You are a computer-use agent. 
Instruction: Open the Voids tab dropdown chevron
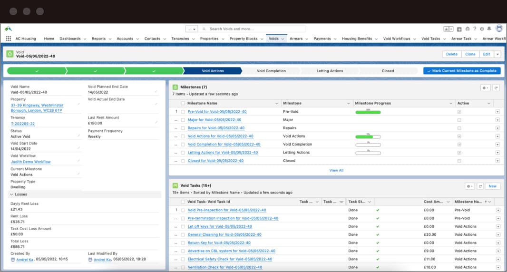click(x=283, y=39)
